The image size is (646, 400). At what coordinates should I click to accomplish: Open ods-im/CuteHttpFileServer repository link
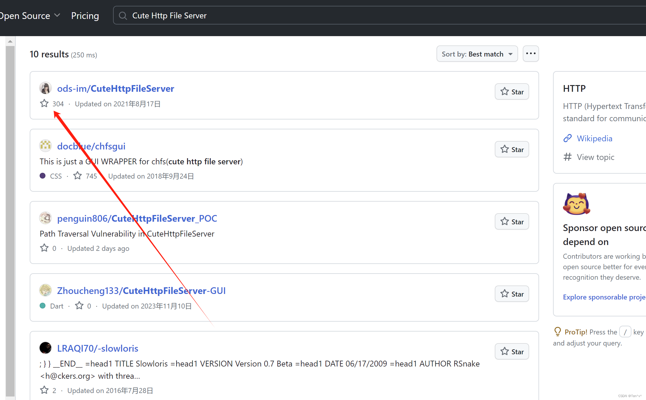115,88
